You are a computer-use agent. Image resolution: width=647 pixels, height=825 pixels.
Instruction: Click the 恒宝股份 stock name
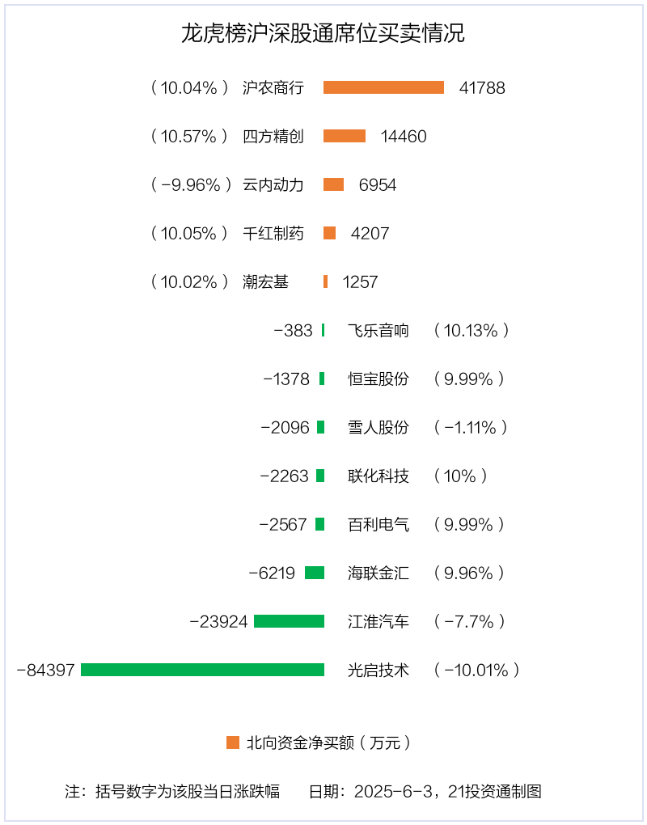tap(378, 379)
